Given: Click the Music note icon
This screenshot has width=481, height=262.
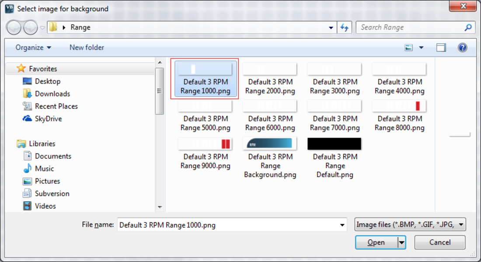Looking at the screenshot, I should [27, 168].
